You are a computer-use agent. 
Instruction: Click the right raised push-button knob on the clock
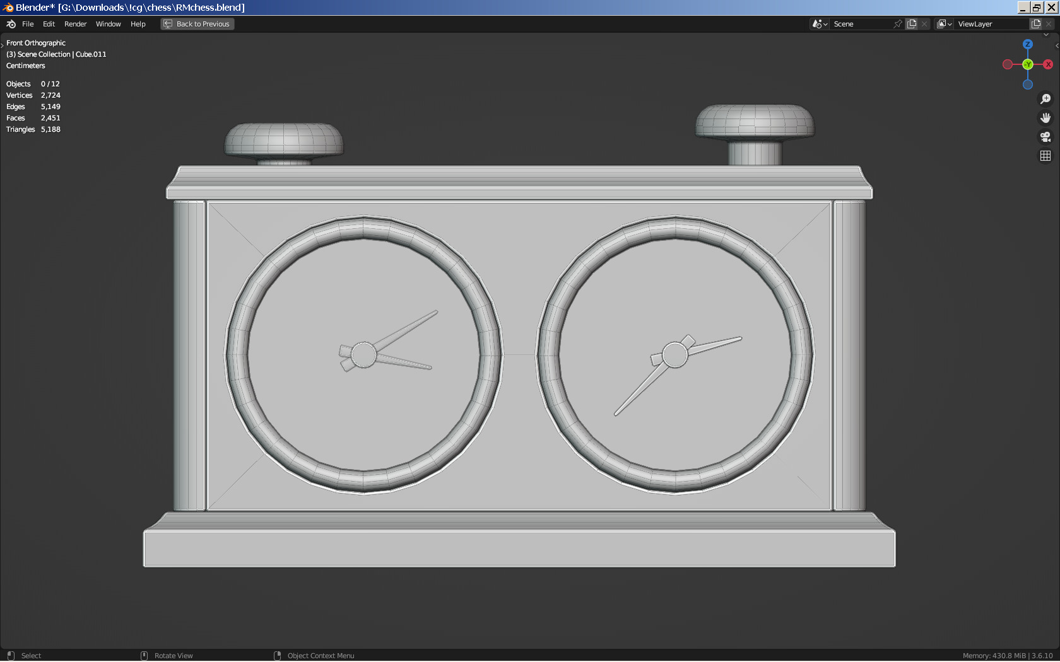(755, 122)
